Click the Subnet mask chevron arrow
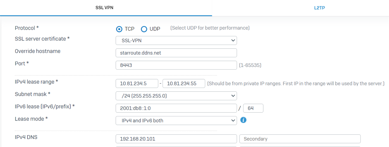 pos(233,96)
